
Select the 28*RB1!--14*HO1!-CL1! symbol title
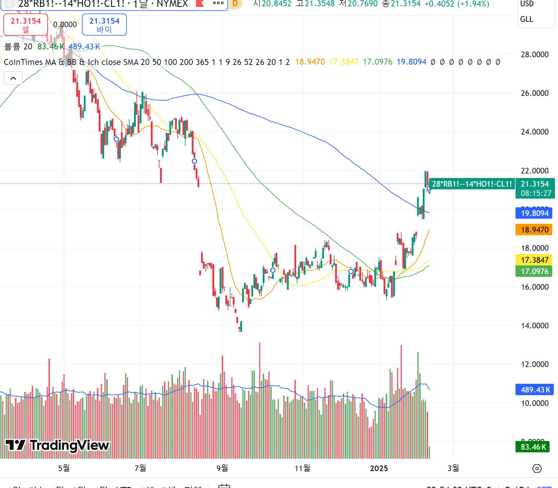click(71, 4)
